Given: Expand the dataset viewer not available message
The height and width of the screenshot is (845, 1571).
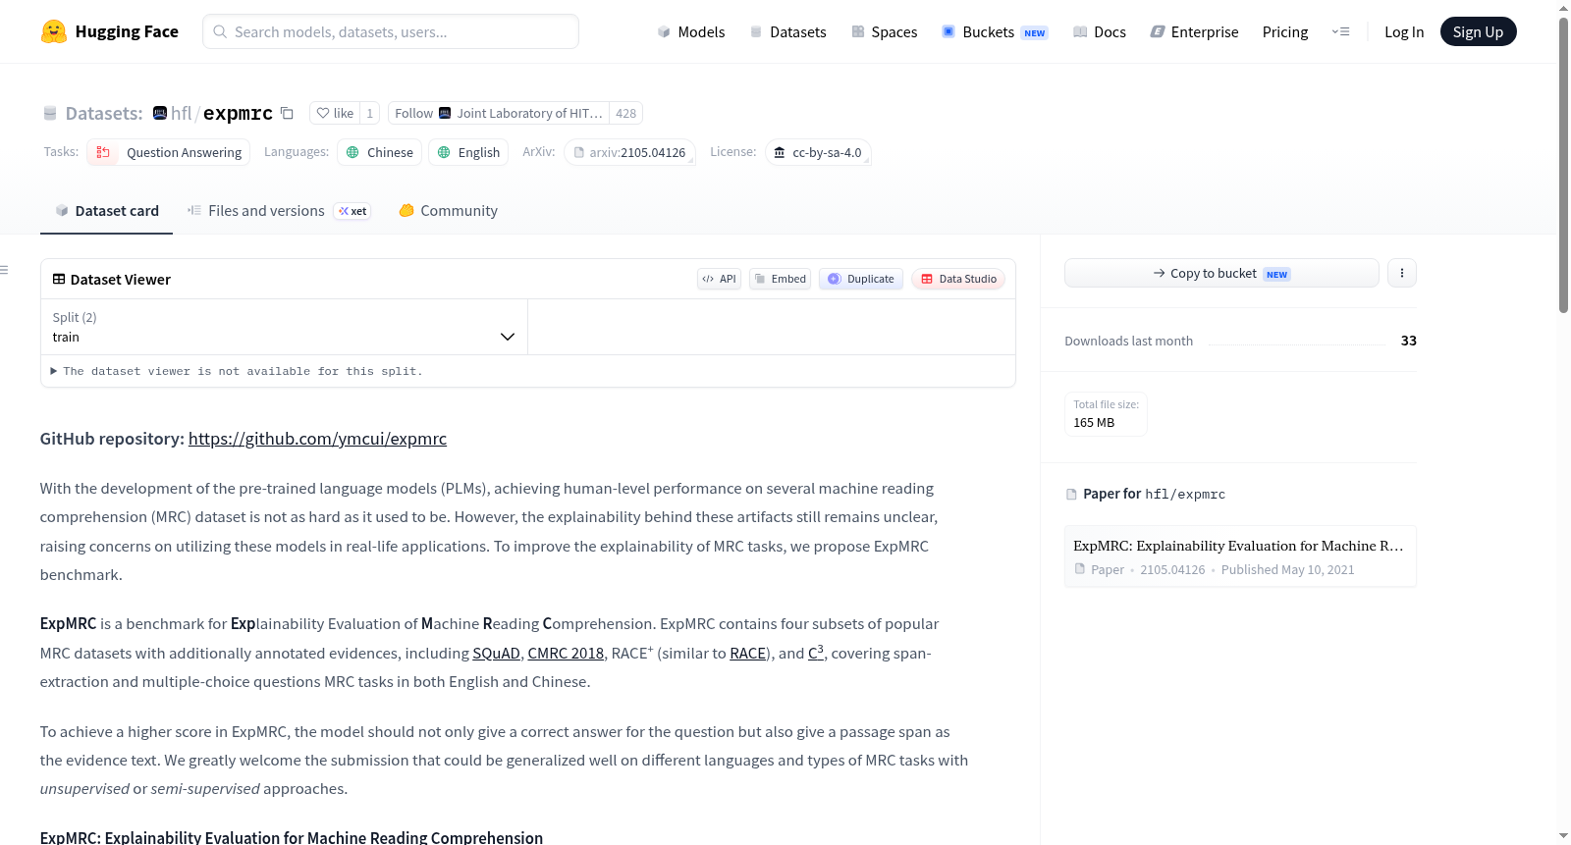Looking at the screenshot, I should point(237,371).
